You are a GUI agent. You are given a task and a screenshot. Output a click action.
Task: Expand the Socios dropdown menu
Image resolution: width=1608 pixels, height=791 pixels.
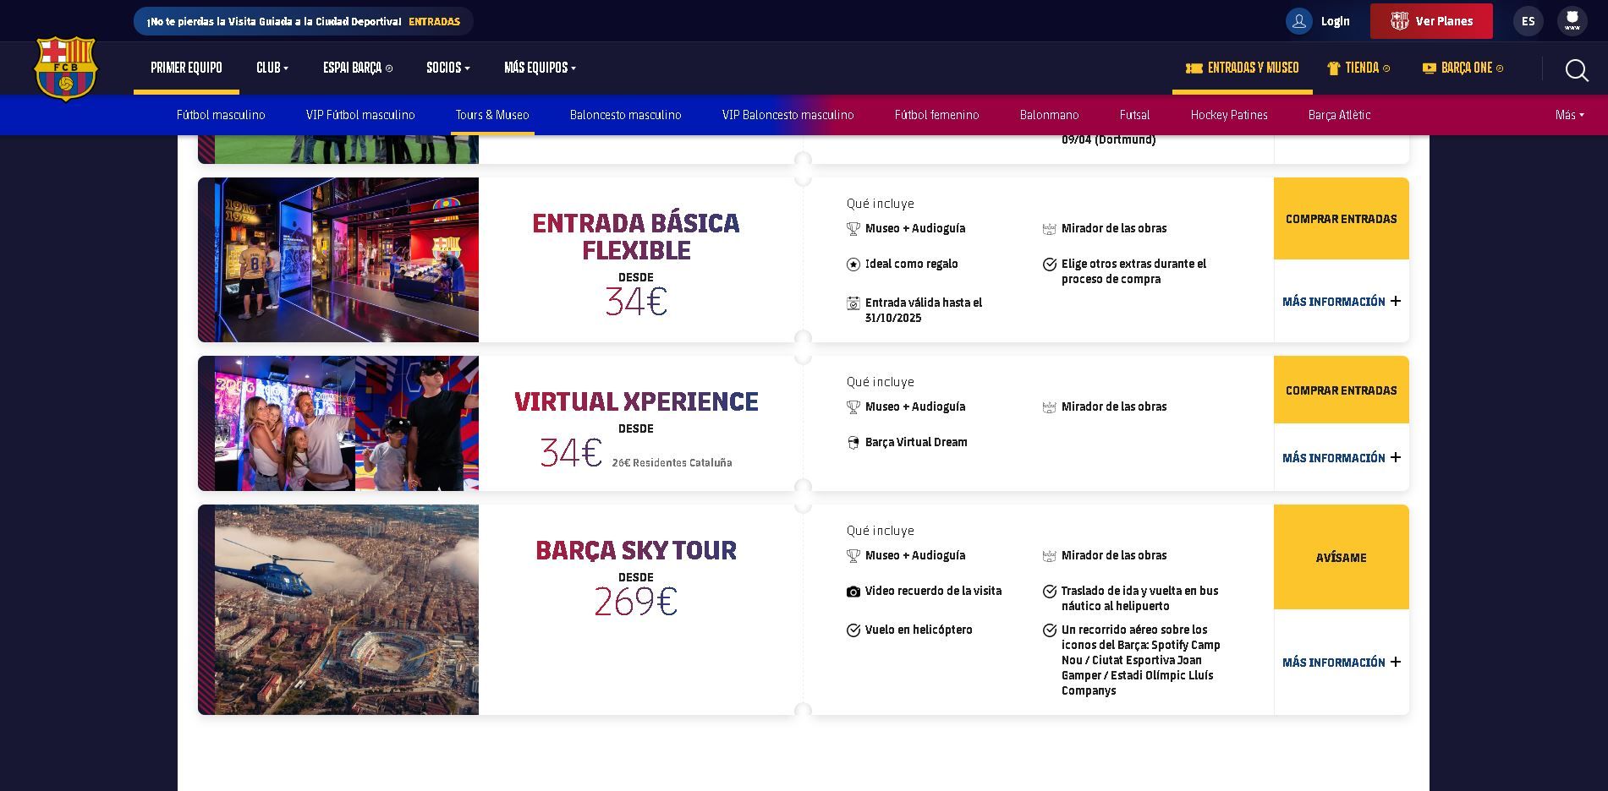coord(448,68)
